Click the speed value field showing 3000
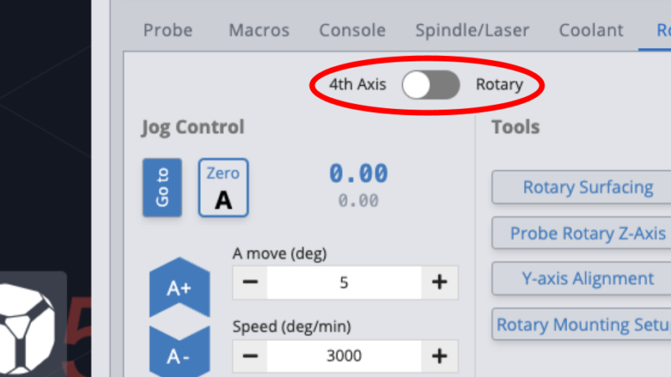The width and height of the screenshot is (671, 377). pos(344,356)
